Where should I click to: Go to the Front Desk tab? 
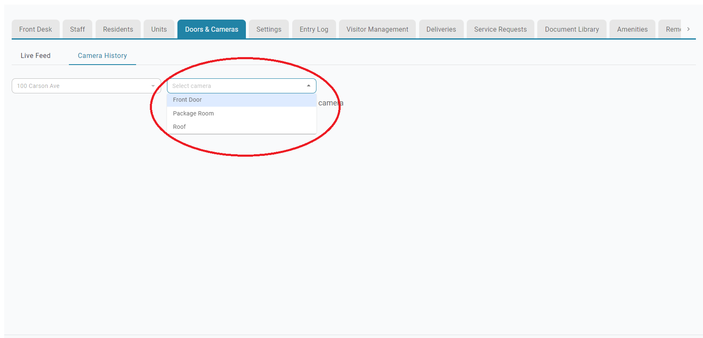click(x=35, y=29)
